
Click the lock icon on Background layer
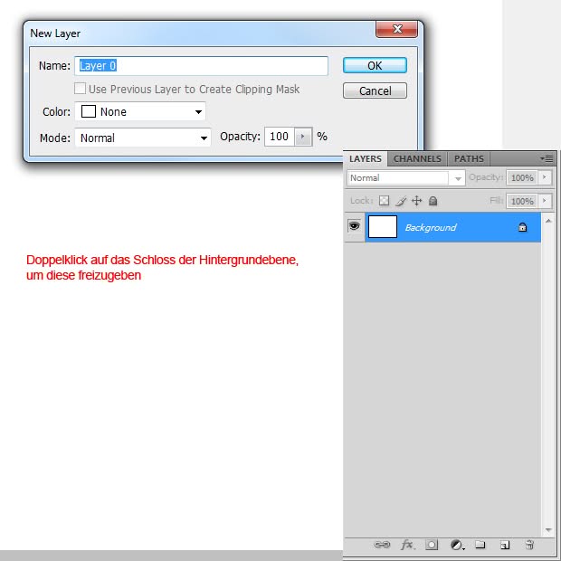click(523, 227)
